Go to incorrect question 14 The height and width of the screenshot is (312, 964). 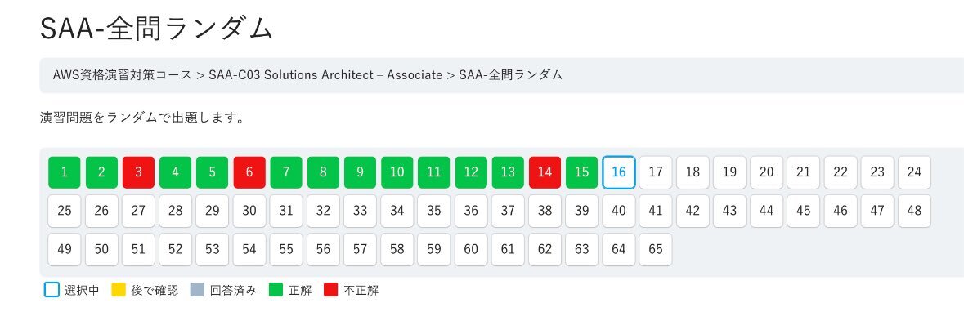coord(545,172)
